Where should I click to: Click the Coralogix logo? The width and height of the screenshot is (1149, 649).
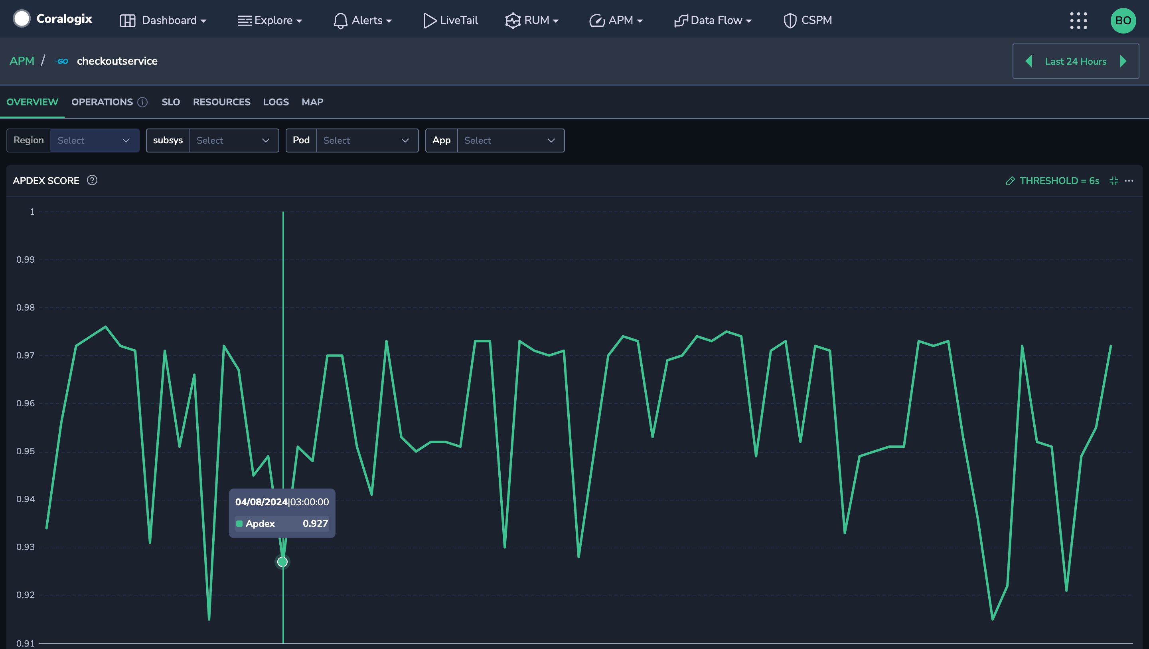tap(53, 19)
